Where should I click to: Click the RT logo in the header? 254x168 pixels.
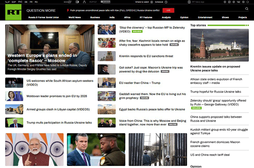13,12
